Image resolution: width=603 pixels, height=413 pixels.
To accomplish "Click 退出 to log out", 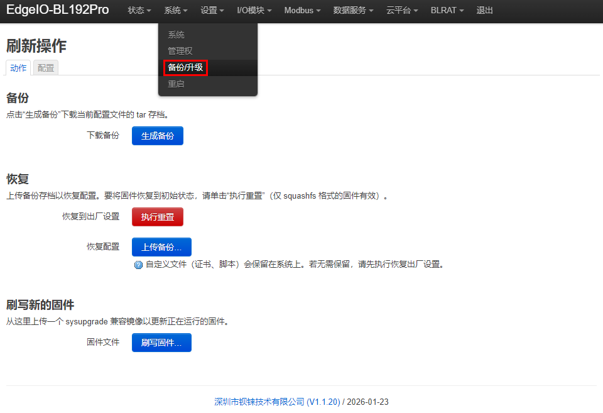I will point(484,11).
